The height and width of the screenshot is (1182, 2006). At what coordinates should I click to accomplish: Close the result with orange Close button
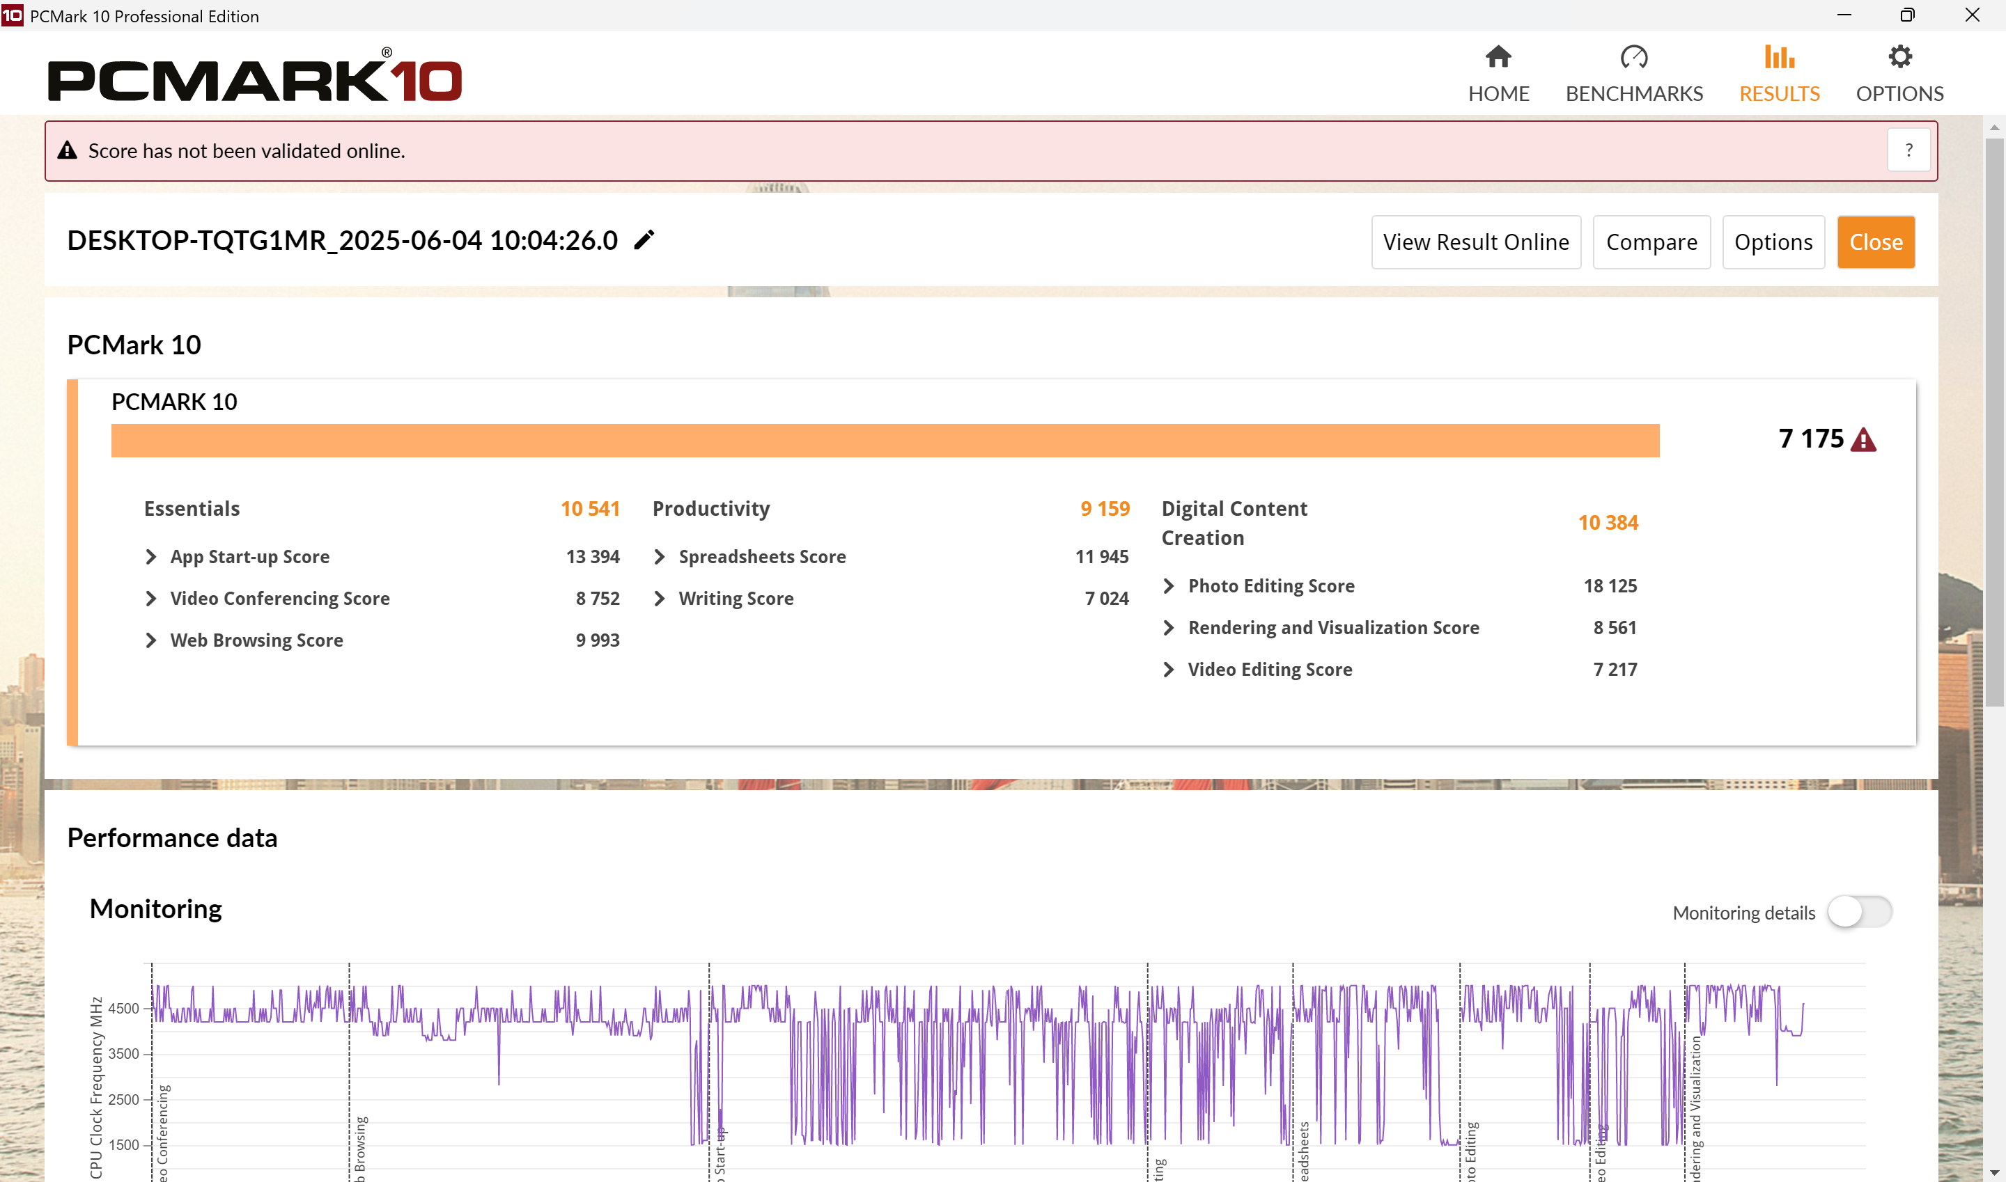[x=1876, y=242]
